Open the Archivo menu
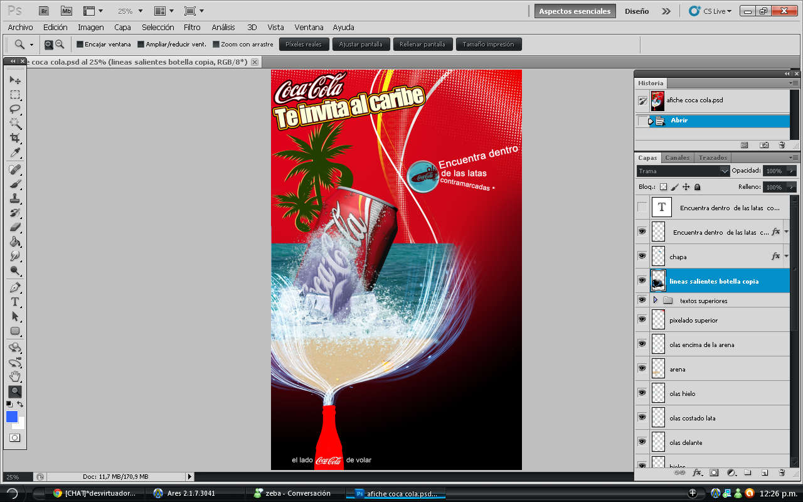Screen dimensions: 803x502 pos(20,28)
